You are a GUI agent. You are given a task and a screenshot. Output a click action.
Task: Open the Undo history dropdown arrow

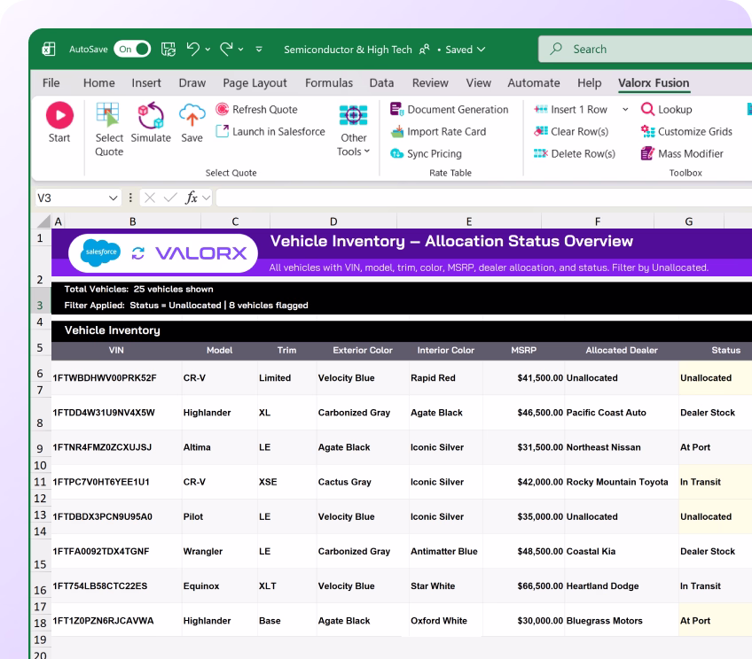pos(208,50)
